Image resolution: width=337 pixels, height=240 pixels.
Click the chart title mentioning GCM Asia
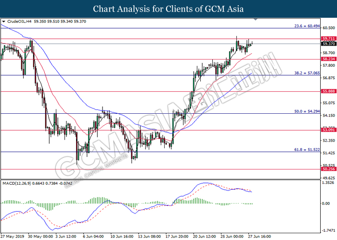[168, 9]
